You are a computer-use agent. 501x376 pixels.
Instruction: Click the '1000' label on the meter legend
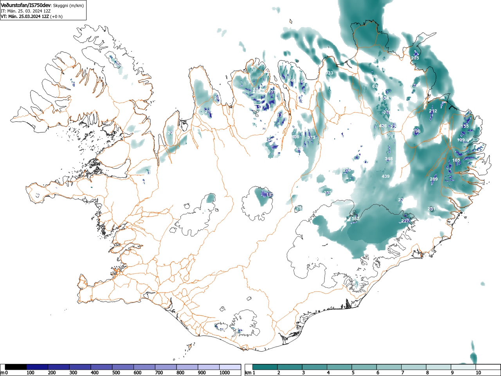tap(225, 373)
